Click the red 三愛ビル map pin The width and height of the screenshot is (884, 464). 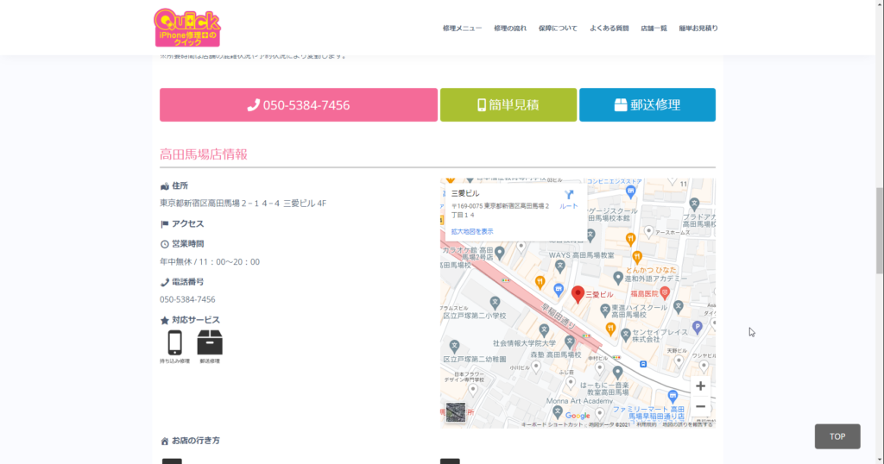tap(578, 294)
